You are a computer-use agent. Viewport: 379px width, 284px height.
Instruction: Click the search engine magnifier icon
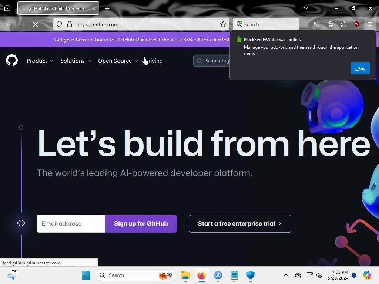[x=239, y=24]
